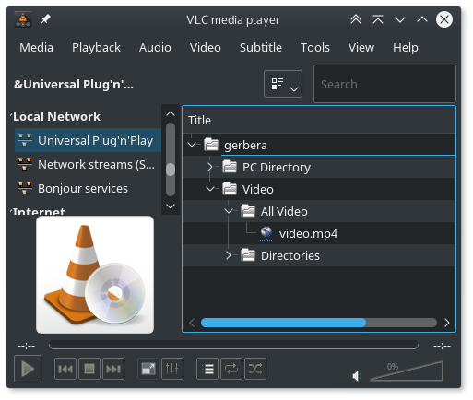Expand the Directories folder

tap(229, 255)
